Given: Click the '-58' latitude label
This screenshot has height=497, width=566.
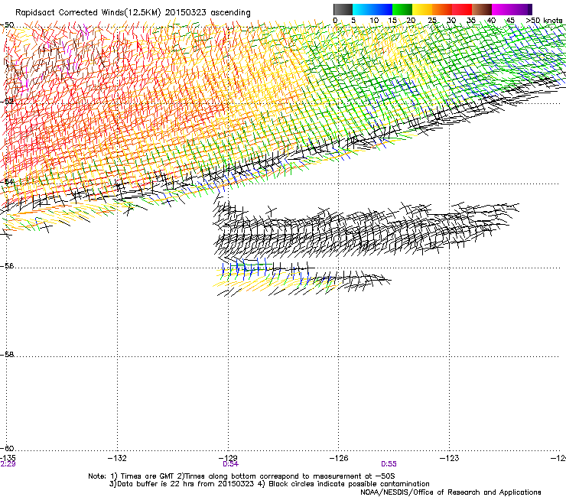Looking at the screenshot, I should pyautogui.click(x=7, y=355).
